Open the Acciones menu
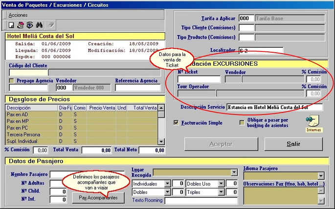335x209 pixels. click(x=18, y=16)
